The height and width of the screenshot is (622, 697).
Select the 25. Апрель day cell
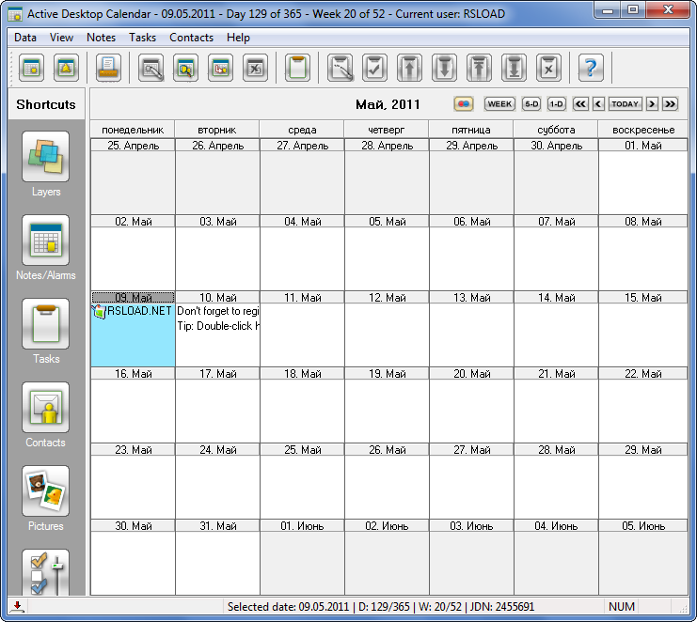pos(133,177)
